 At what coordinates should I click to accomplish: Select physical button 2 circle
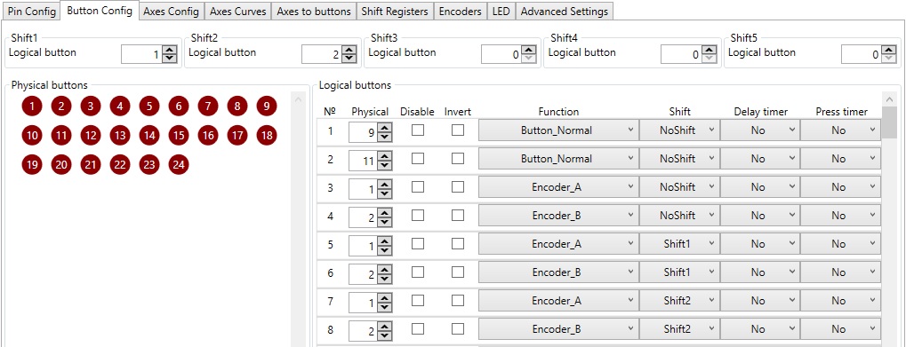tap(61, 106)
